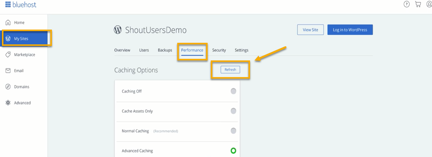
Task: Click the Caching Off label text
Action: 132,91
